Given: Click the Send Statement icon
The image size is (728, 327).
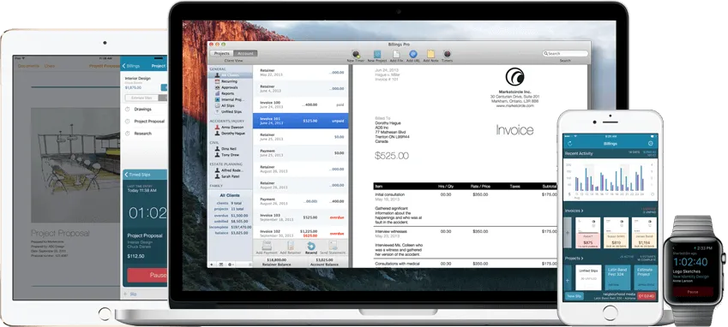Looking at the screenshot, I should click(x=333, y=246).
